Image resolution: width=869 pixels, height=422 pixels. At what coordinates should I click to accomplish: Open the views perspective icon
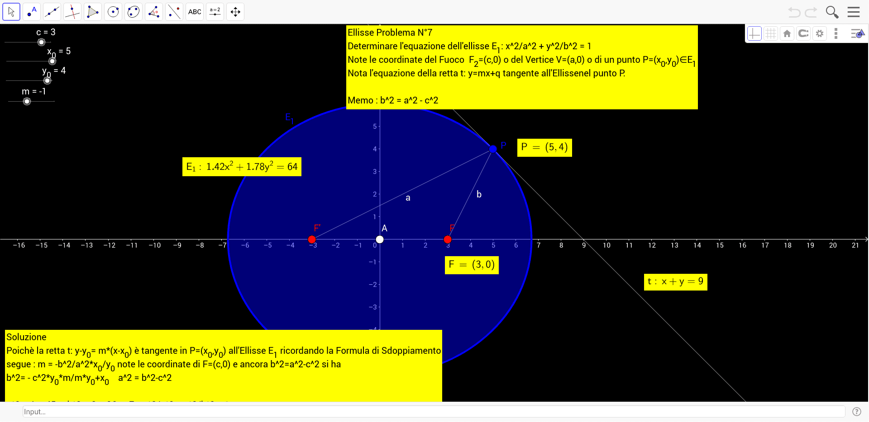pyautogui.click(x=857, y=33)
